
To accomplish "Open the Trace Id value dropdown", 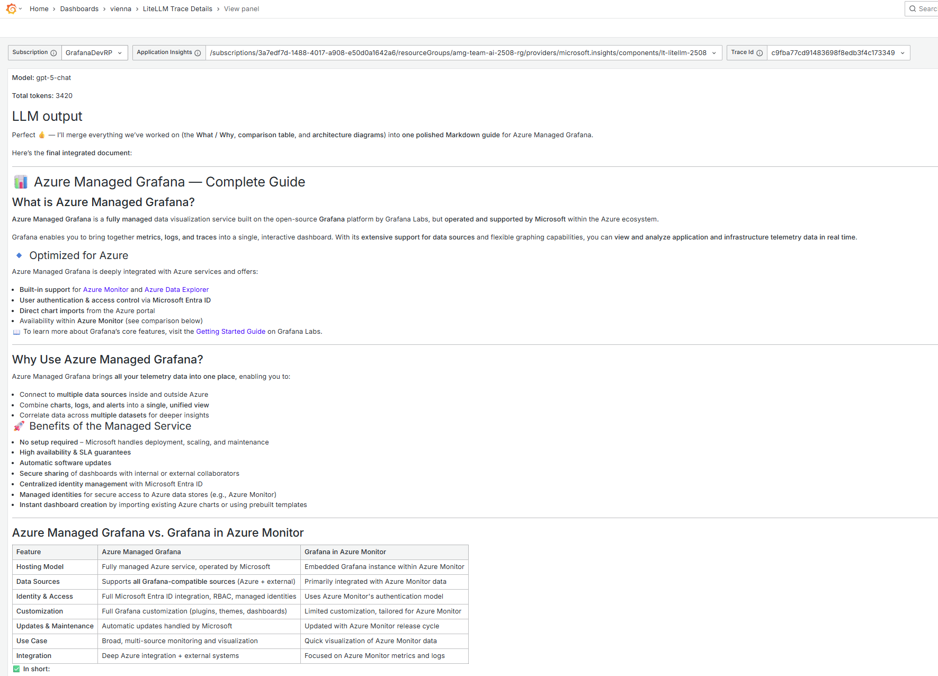I will (838, 53).
